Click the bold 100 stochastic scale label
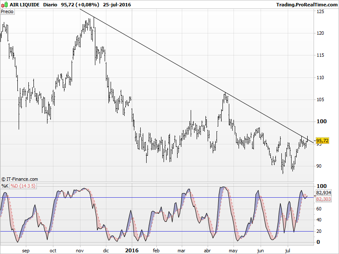The image size is (339, 254). coord(322,186)
